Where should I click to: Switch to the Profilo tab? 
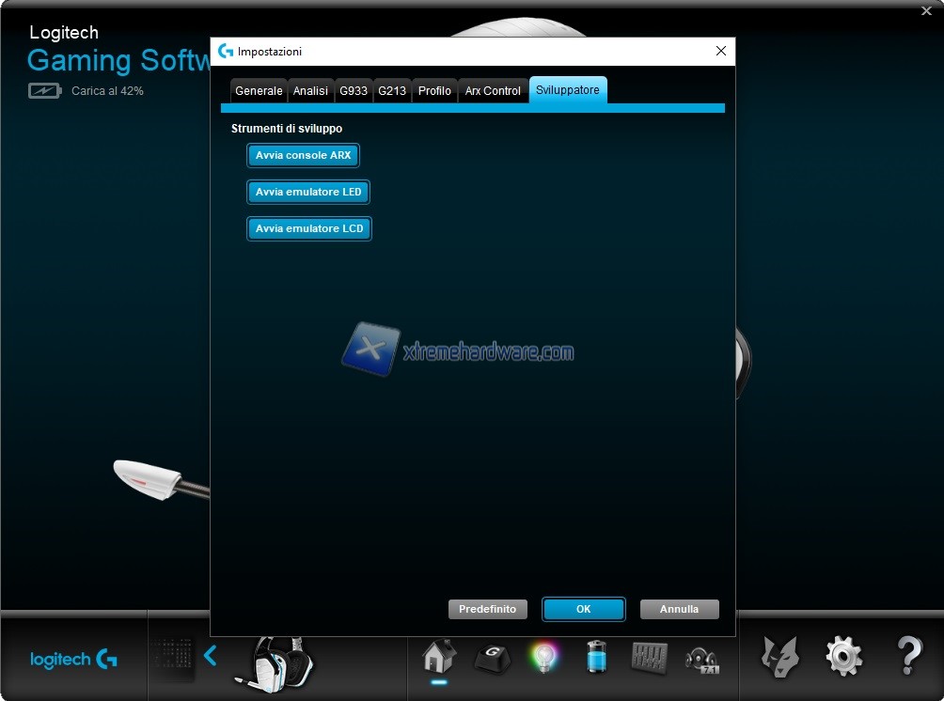pyautogui.click(x=434, y=91)
